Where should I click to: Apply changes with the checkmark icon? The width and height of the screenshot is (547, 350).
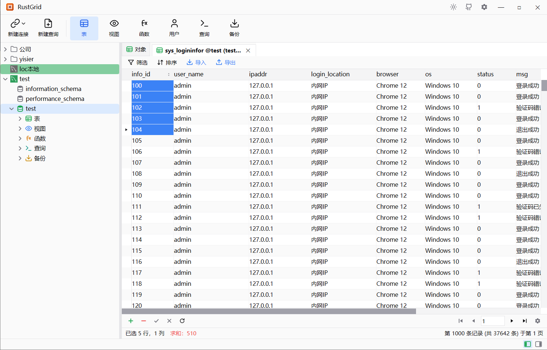156,321
